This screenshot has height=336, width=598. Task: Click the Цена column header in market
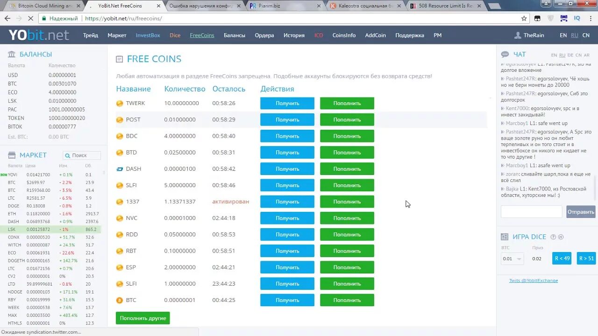coord(30,166)
